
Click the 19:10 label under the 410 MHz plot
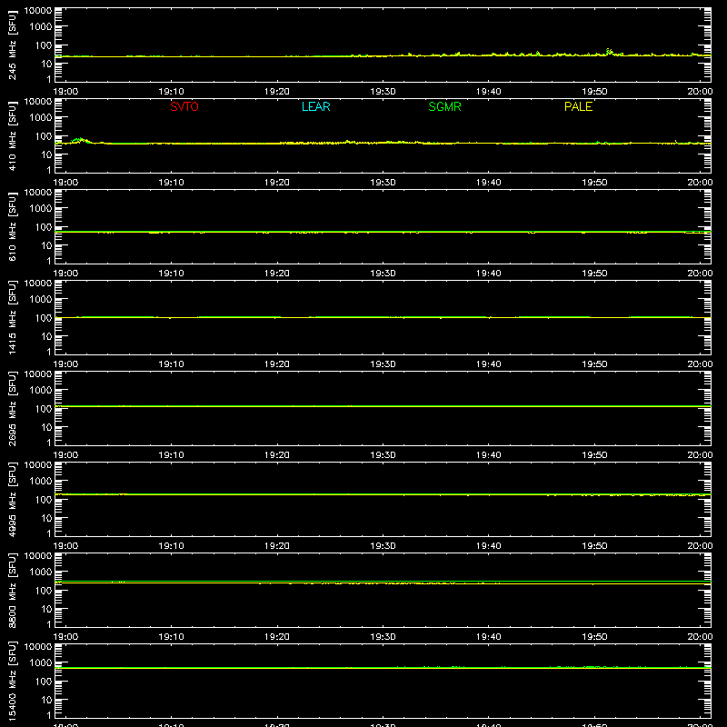(x=171, y=183)
